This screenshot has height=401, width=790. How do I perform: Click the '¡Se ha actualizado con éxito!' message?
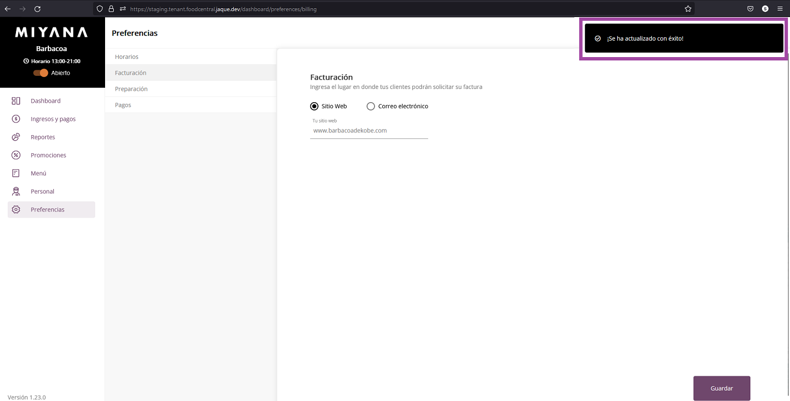645,39
